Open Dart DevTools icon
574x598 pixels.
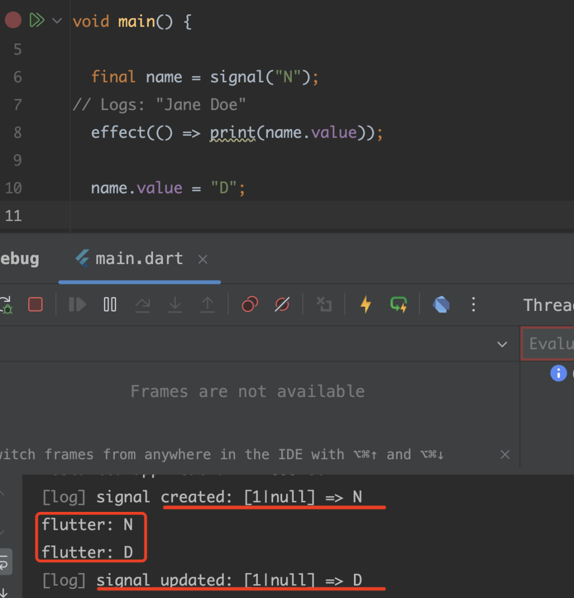click(441, 305)
